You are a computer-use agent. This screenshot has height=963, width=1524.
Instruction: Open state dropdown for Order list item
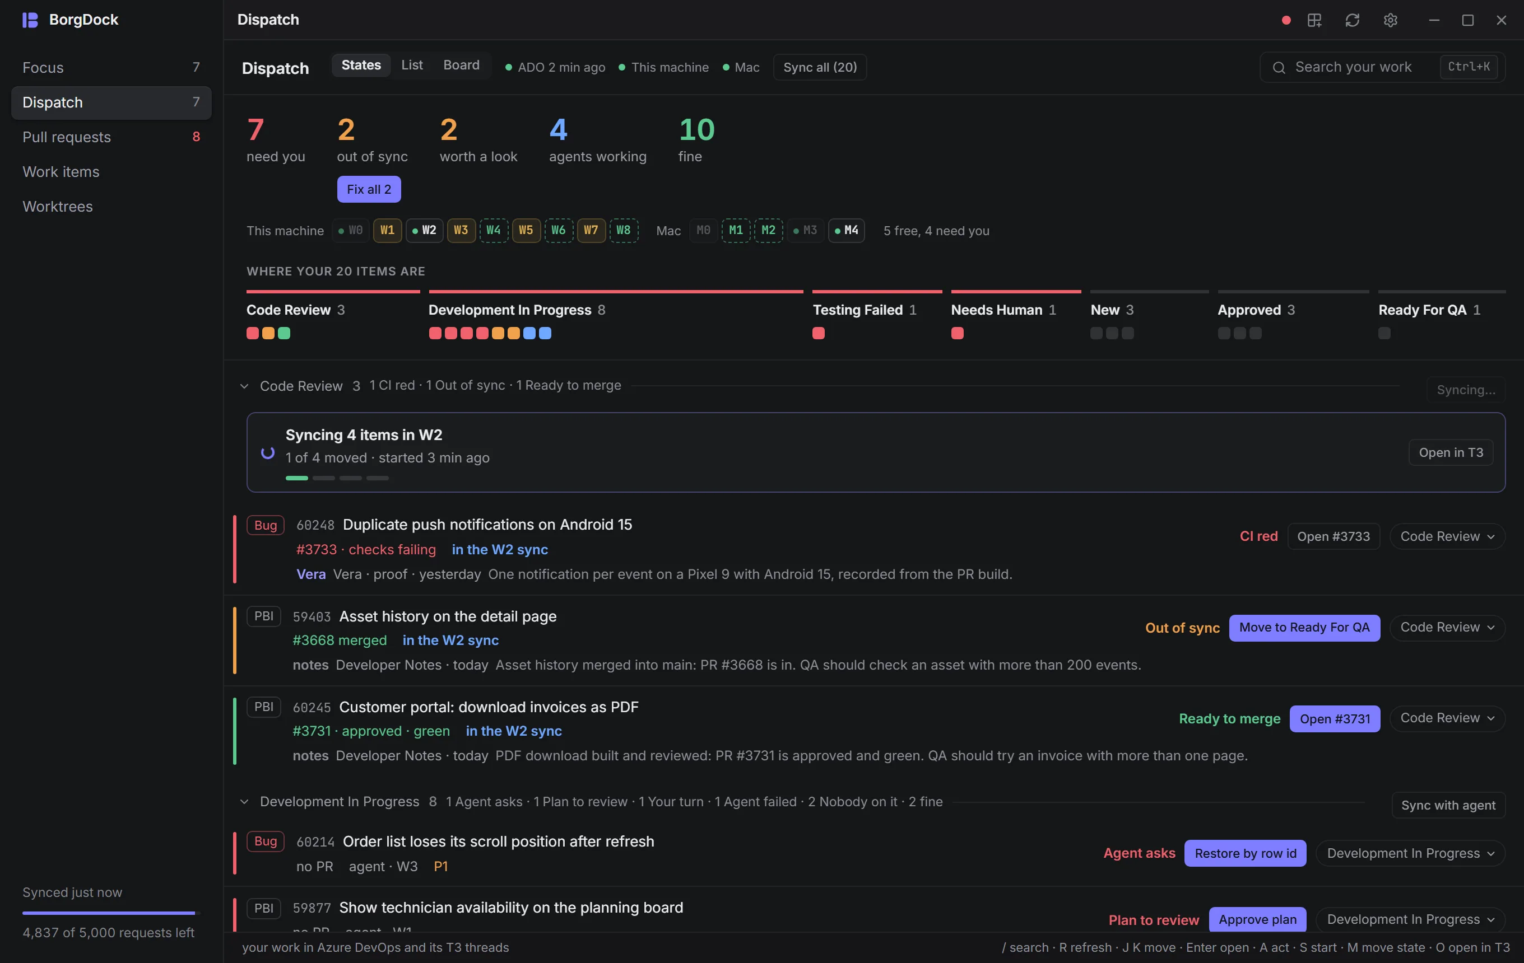tap(1410, 854)
